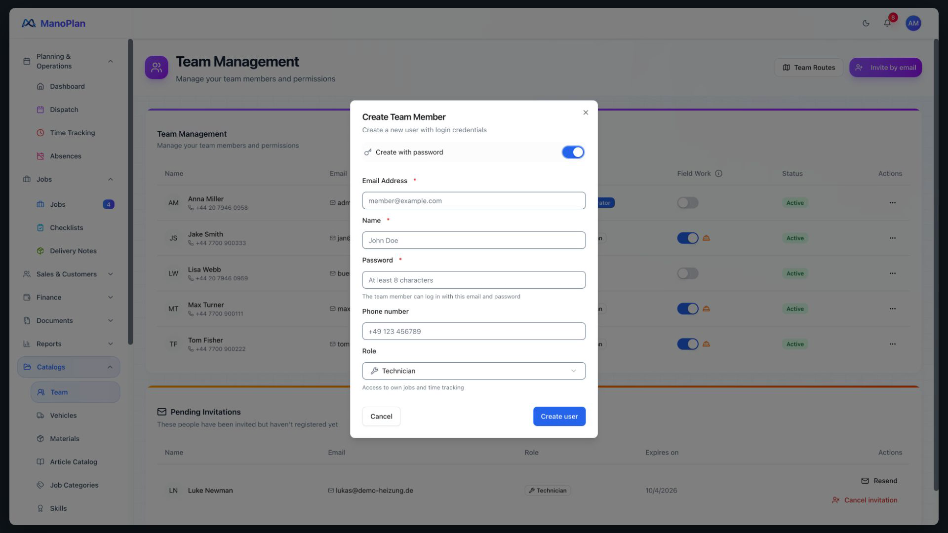Screen dimensions: 948x533
Task: Disable Field Work for Max Turner
Action: (688, 309)
